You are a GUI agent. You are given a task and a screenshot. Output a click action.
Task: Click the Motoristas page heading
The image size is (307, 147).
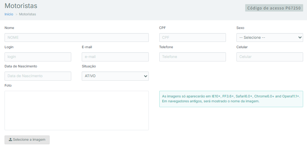[21, 6]
